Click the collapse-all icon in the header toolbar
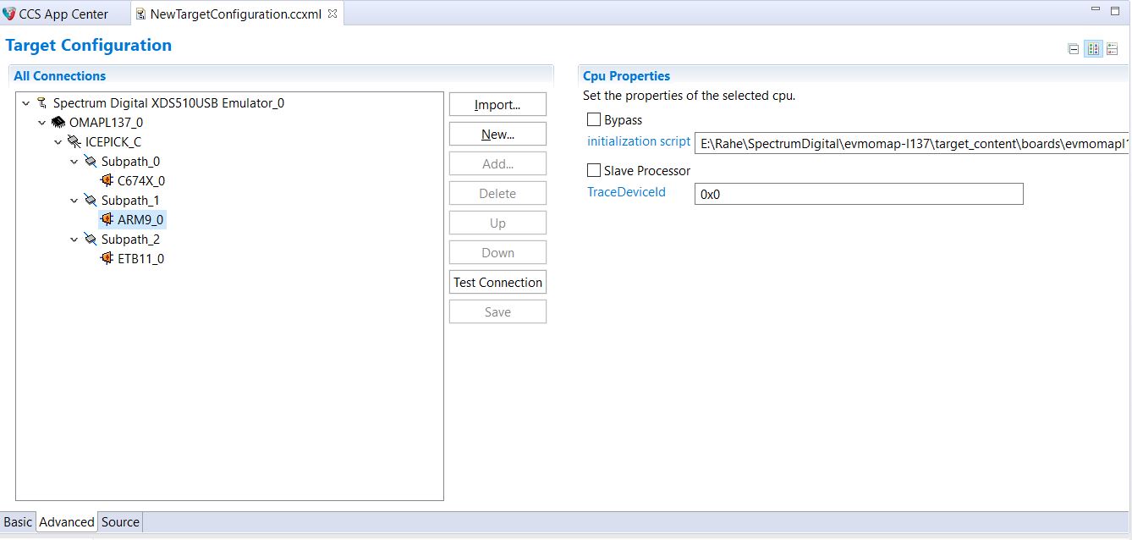The image size is (1132, 540). pos(1074,49)
